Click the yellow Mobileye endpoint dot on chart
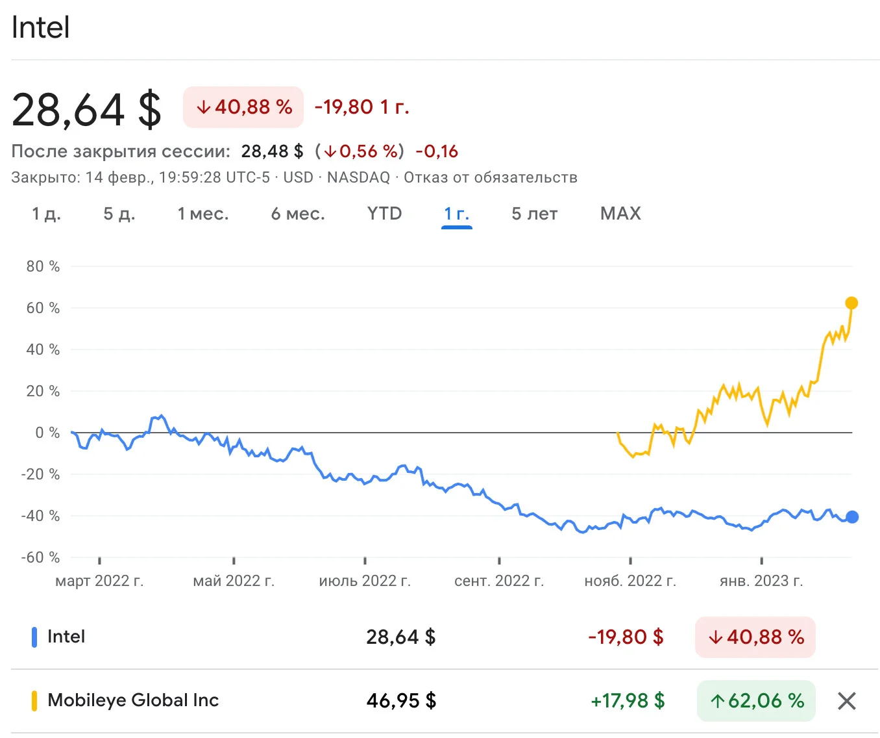The image size is (880, 738). pyautogui.click(x=851, y=303)
